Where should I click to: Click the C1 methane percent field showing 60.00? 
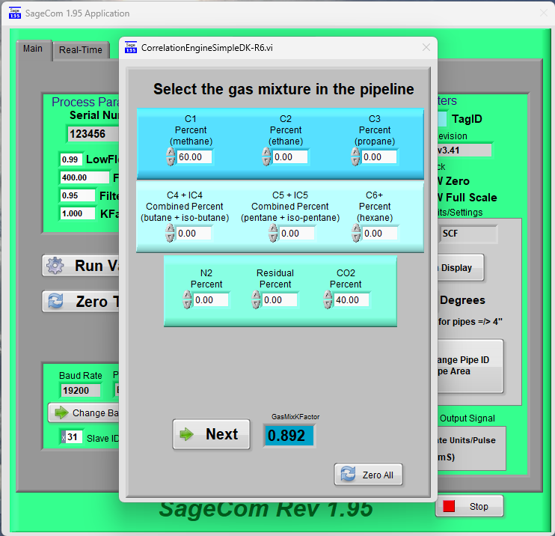(x=194, y=157)
